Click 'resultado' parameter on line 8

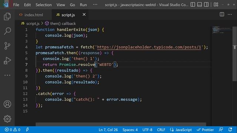click(x=67, y=70)
